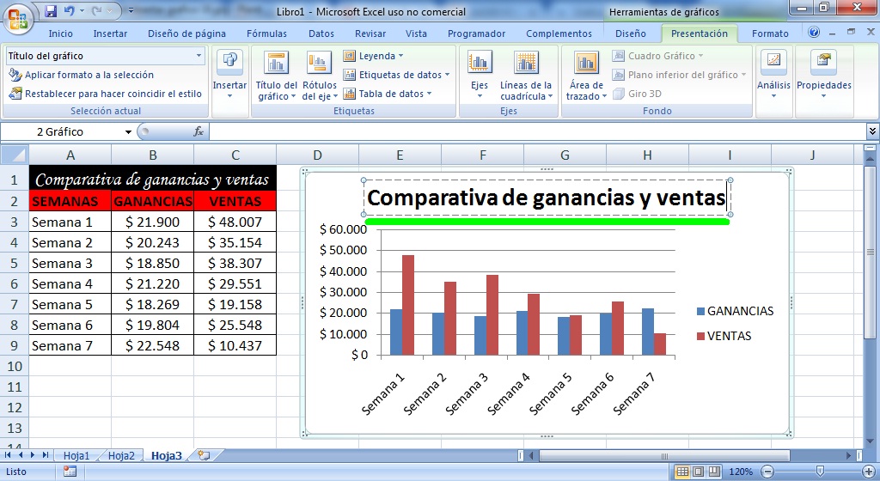Open the Programador tab
Image resolution: width=880 pixels, height=481 pixels.
coord(476,33)
